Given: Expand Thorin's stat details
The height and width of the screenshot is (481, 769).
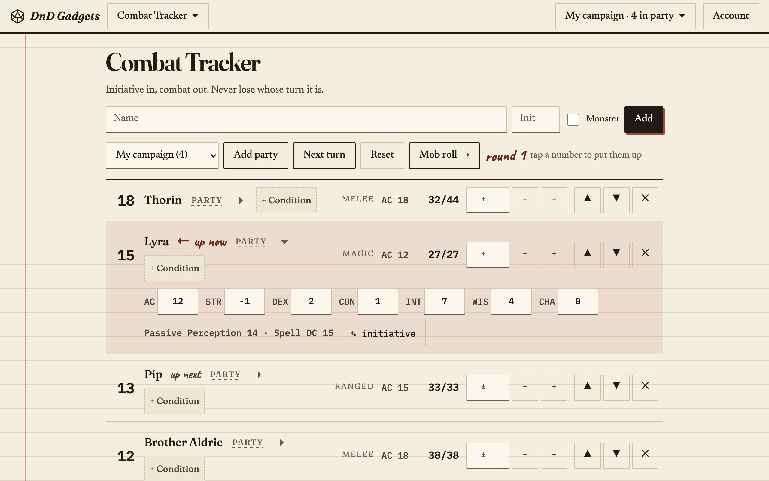Looking at the screenshot, I should (x=241, y=200).
